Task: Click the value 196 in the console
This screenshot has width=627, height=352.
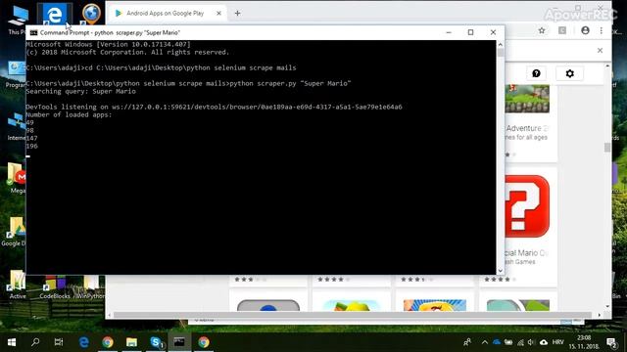Action: (x=31, y=146)
